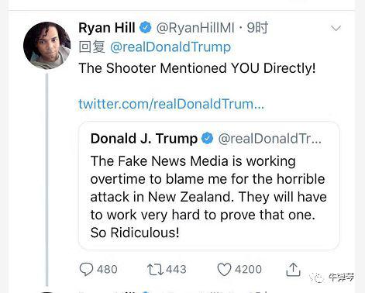Click the Ryan Hill display name
The image size is (365, 293).
107,28
